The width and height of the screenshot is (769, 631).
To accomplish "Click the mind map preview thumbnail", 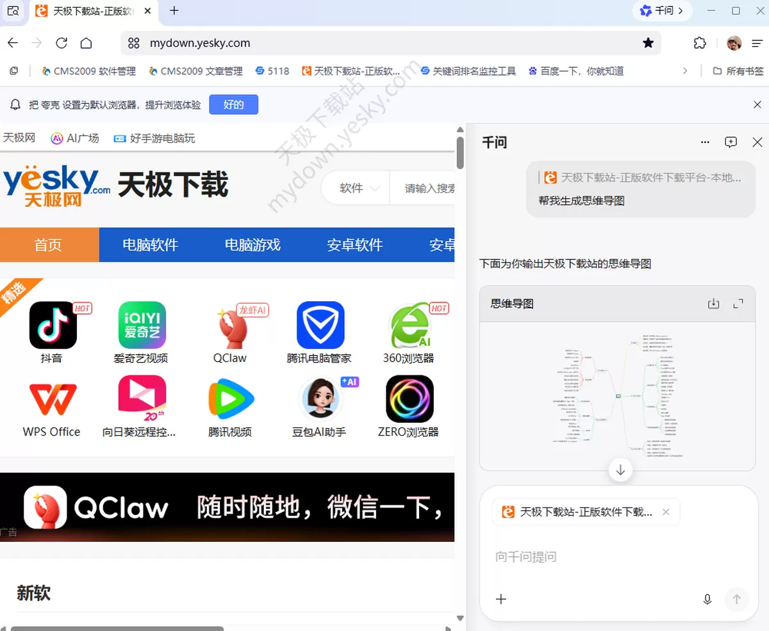I will pyautogui.click(x=618, y=395).
